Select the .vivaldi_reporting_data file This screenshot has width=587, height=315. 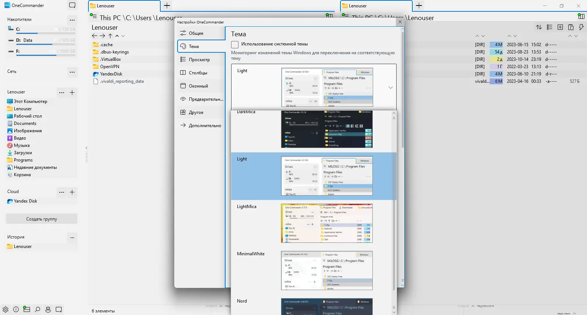(119, 81)
